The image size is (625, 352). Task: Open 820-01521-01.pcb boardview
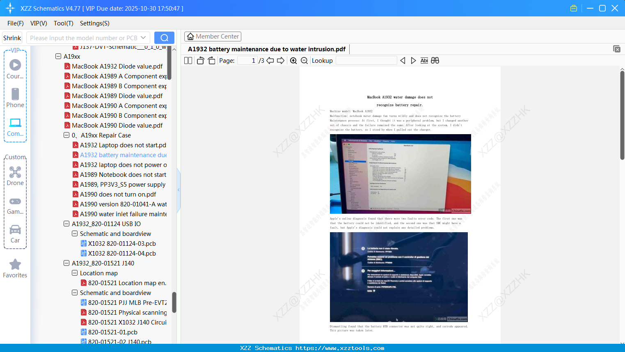pos(109,332)
